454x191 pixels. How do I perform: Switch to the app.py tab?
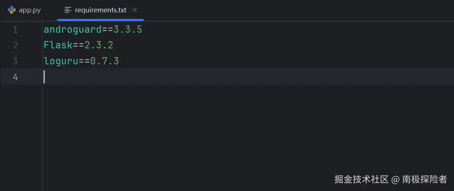[29, 10]
